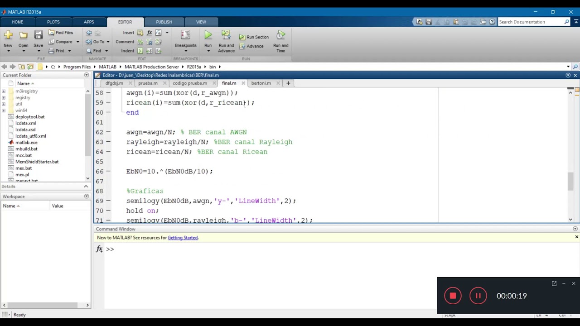The image size is (580, 326).
Task: Select the mbuild.bat file
Action: 26,149
